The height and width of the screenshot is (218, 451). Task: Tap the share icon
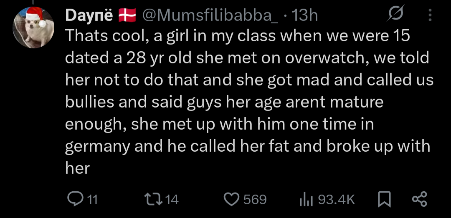[x=419, y=199]
